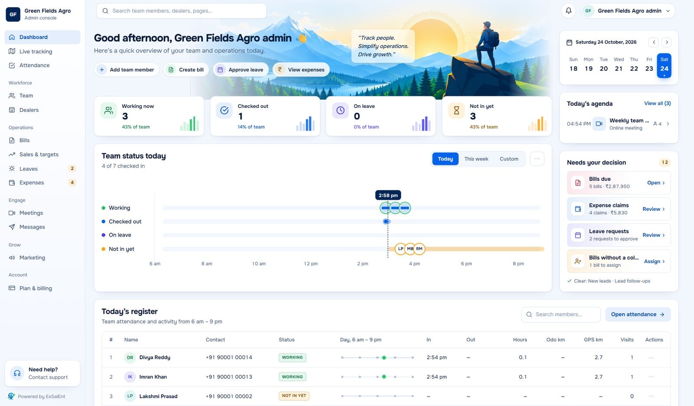694x406 pixels.
Task: Open Plan & billing
Action: tap(43, 289)
